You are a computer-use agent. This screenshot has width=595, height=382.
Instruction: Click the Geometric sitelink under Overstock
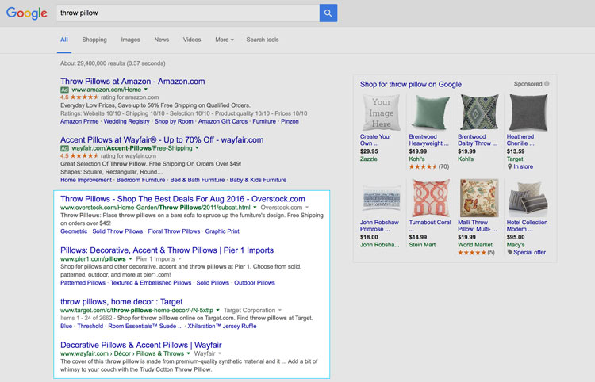[x=74, y=231]
